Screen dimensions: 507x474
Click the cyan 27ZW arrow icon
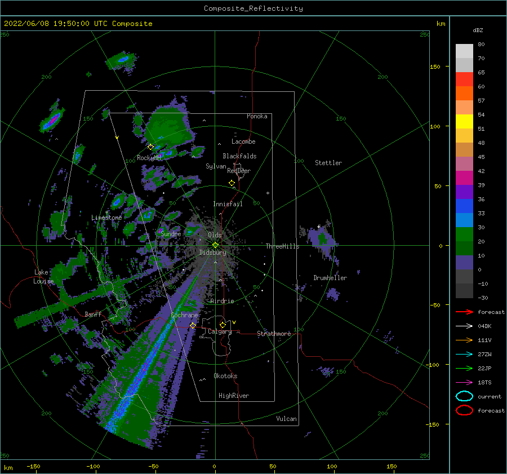click(x=464, y=355)
